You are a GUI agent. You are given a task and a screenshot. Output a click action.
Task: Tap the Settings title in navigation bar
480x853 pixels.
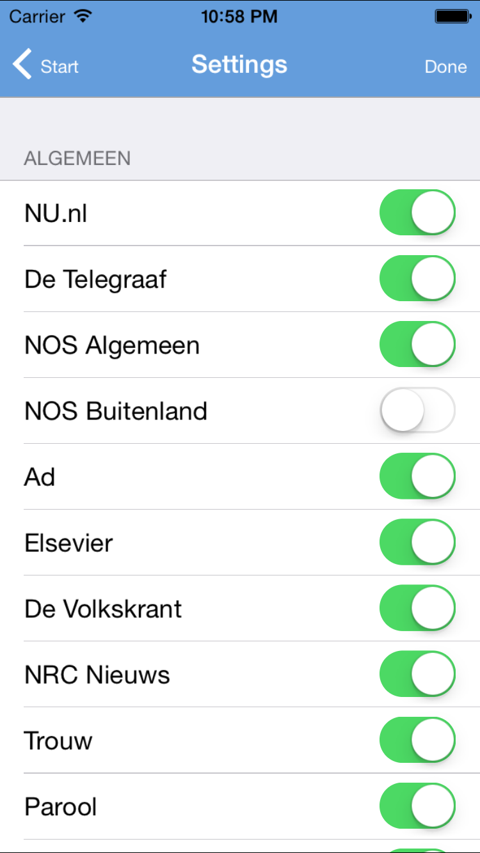click(x=239, y=65)
